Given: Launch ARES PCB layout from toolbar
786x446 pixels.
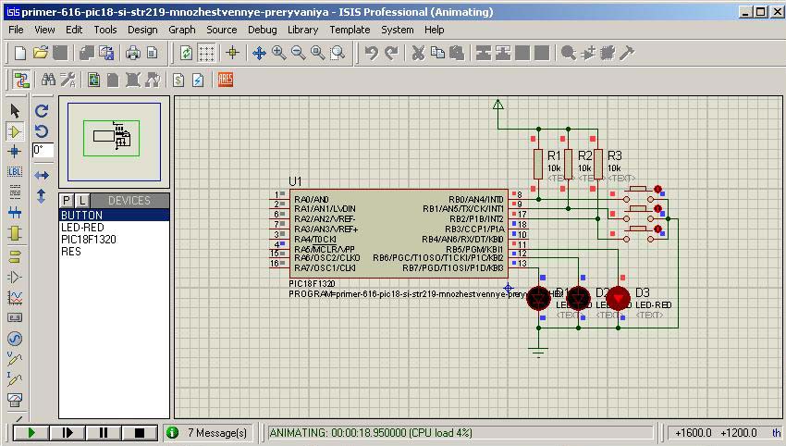Looking at the screenshot, I should coord(226,80).
